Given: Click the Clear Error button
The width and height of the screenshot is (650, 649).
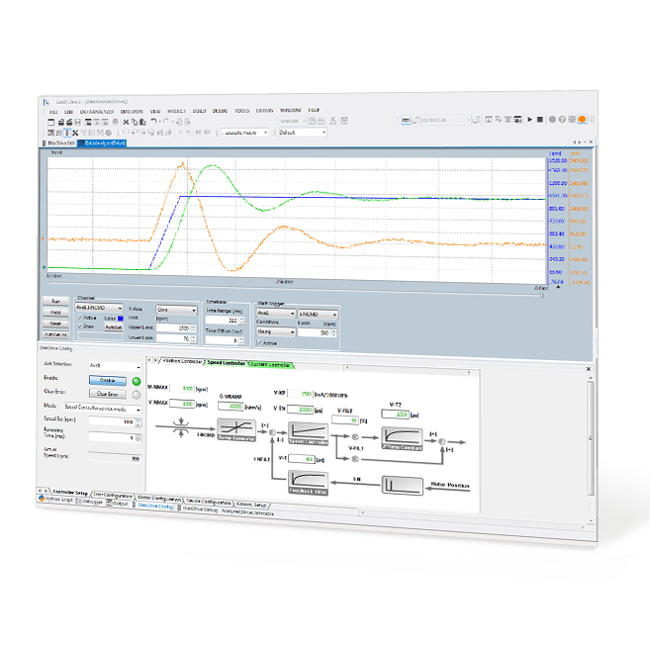Looking at the screenshot, I should 106,393.
